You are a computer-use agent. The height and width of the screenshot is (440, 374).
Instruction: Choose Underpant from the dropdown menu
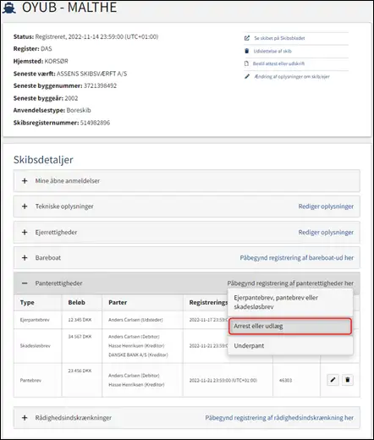point(290,346)
